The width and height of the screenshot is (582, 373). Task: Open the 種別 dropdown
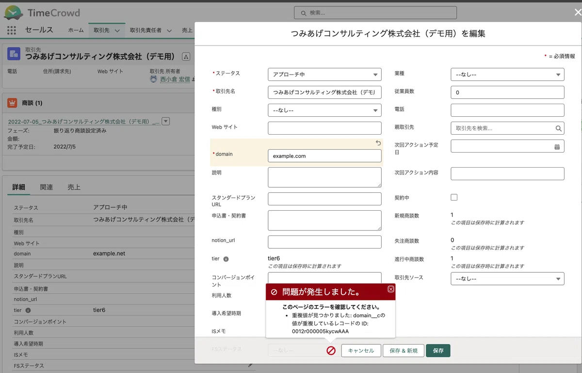tap(324, 110)
